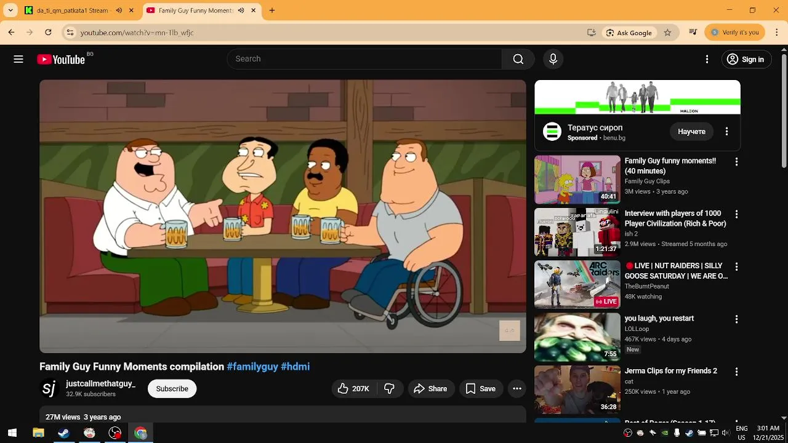Close the Family Guy Funny Moments tab

pyautogui.click(x=253, y=10)
